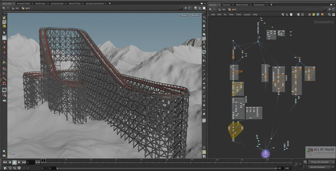Switch to the Material Palette tab

click(242, 5)
